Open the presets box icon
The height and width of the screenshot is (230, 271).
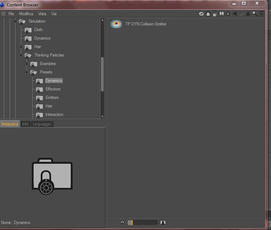click(215, 14)
